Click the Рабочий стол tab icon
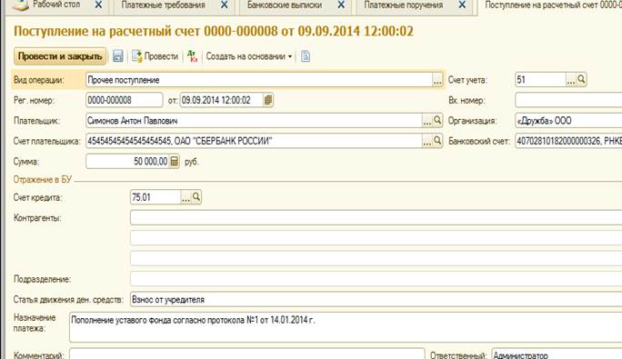The width and height of the screenshot is (622, 359). click(21, 5)
